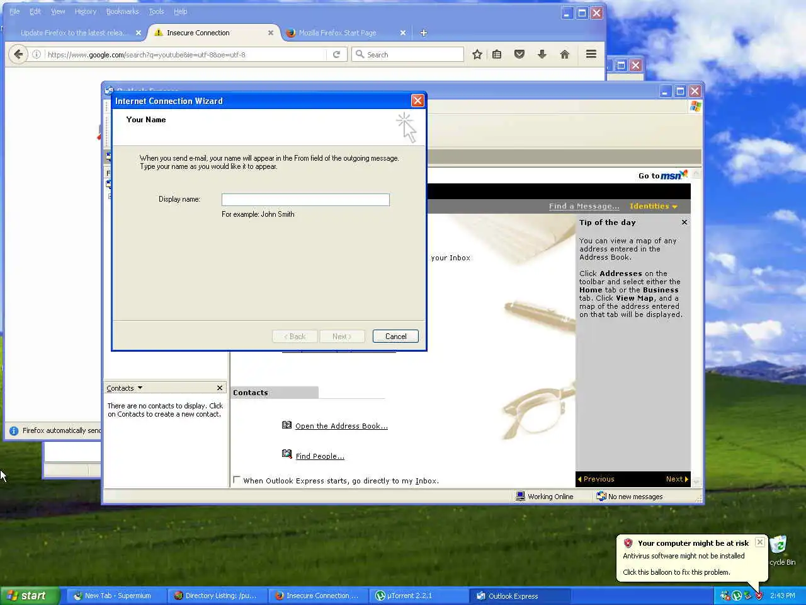Close the computer might be at risk balloon
This screenshot has width=806, height=605.
pyautogui.click(x=760, y=542)
